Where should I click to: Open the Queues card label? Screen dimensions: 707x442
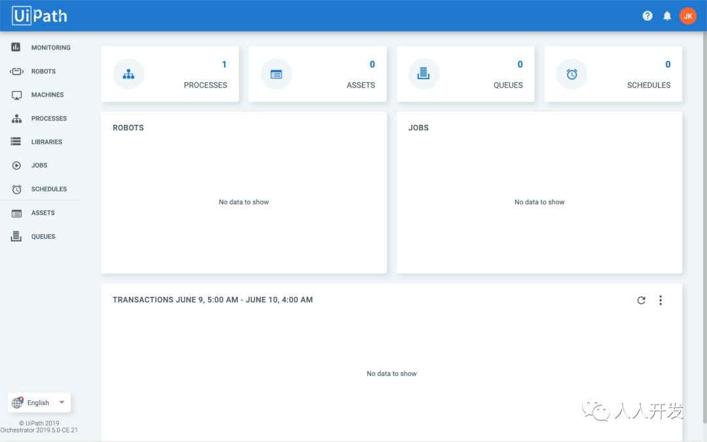point(508,85)
